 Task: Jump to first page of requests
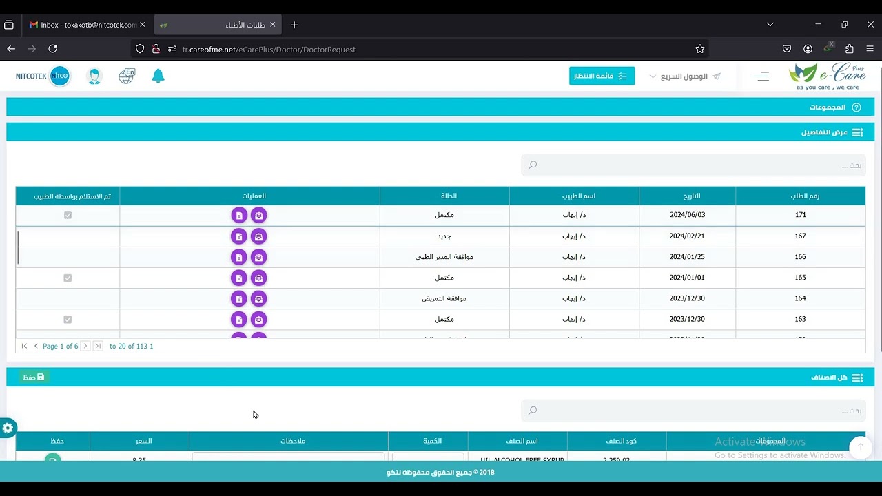point(24,346)
